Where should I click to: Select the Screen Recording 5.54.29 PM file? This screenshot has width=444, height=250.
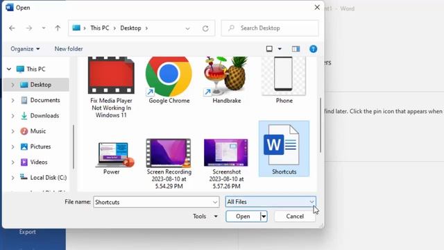(x=169, y=164)
